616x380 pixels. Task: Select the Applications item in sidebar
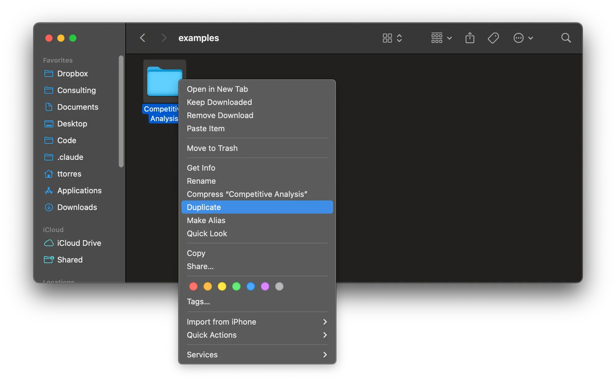pyautogui.click(x=79, y=191)
